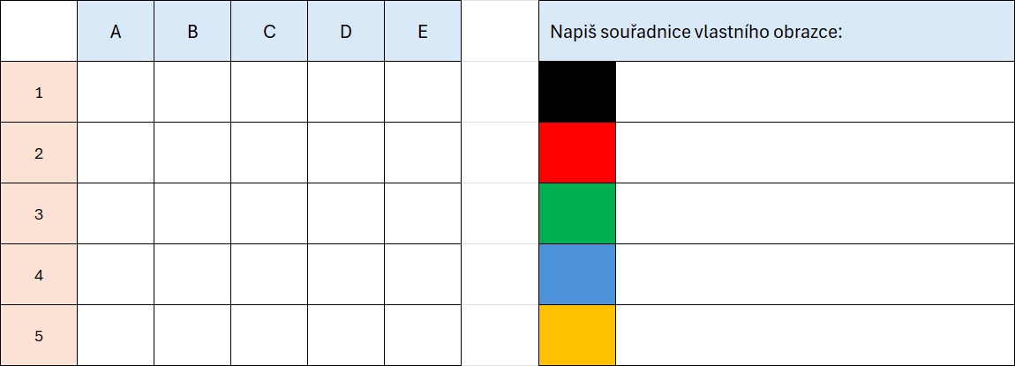Click grid cell E5
This screenshot has width=1015, height=366.
[x=423, y=335]
